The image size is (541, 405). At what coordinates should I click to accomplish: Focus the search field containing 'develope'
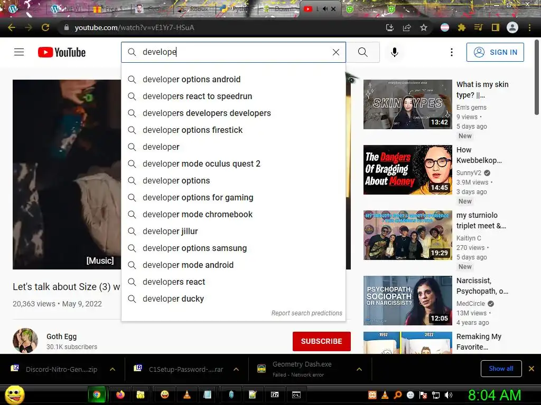click(234, 52)
